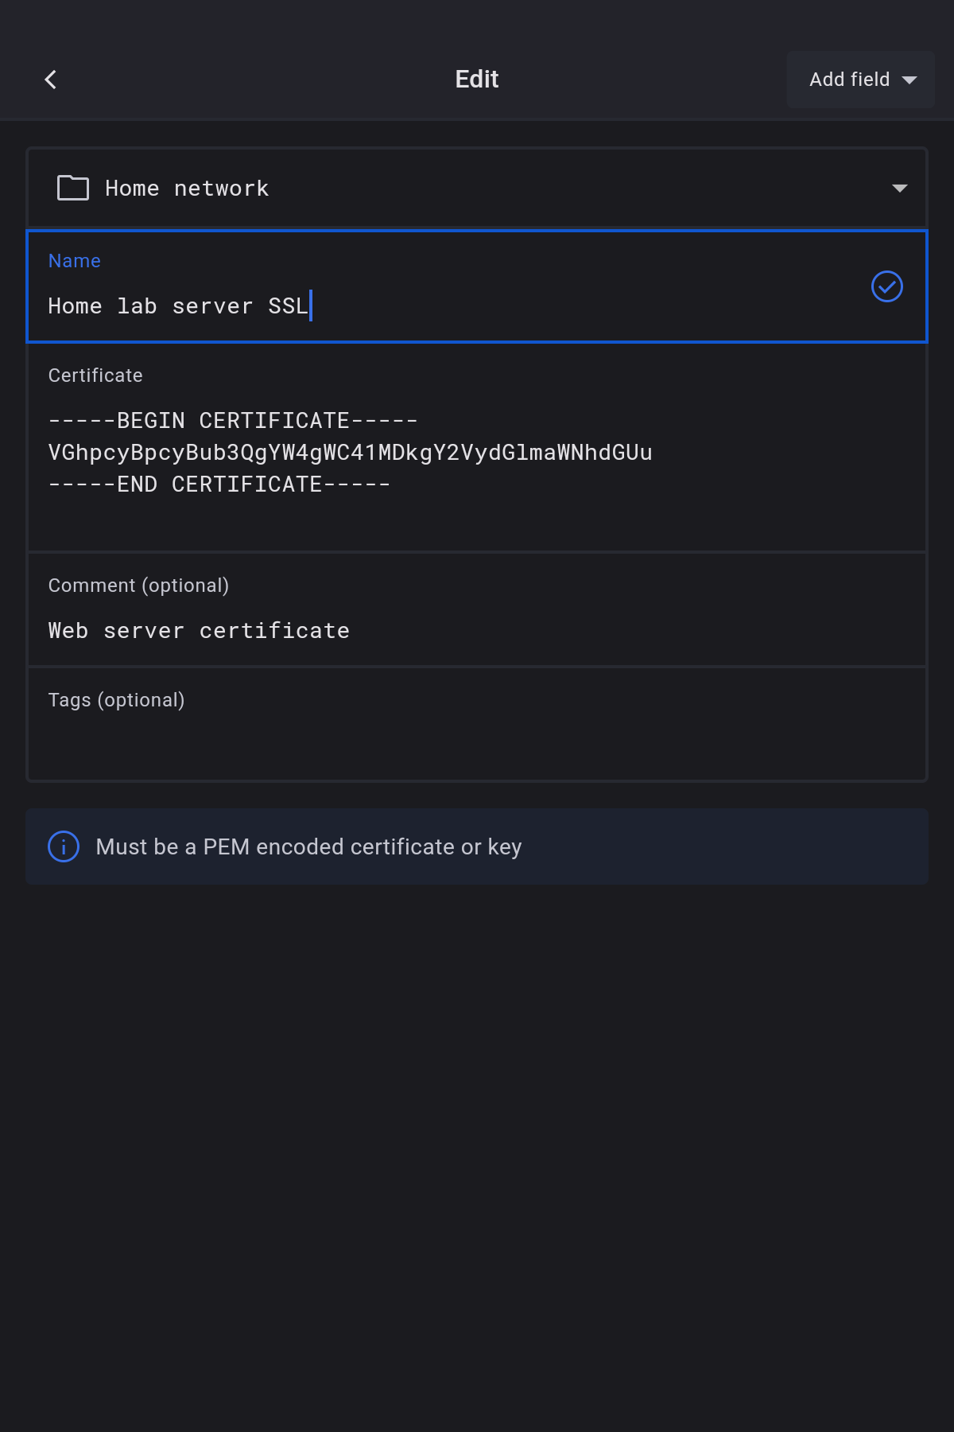
Task: Click the Certificate field label
Action: point(95,376)
